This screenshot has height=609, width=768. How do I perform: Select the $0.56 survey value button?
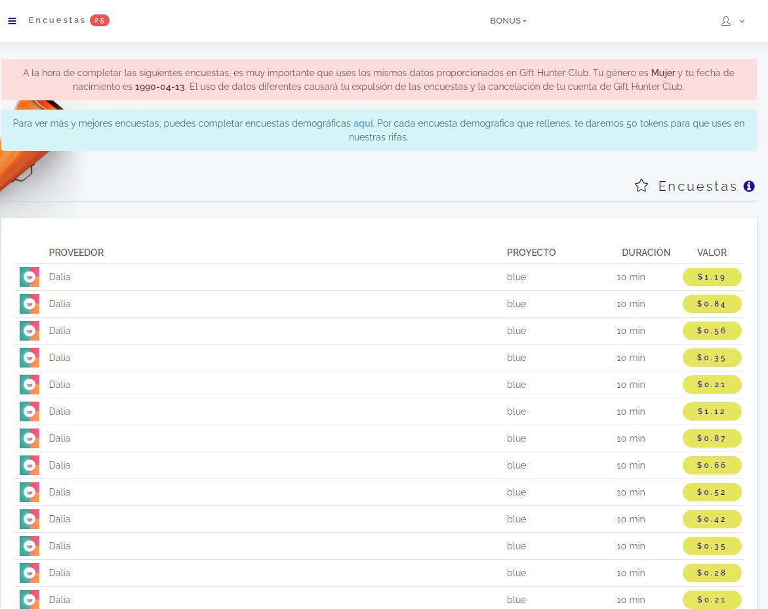[712, 331]
